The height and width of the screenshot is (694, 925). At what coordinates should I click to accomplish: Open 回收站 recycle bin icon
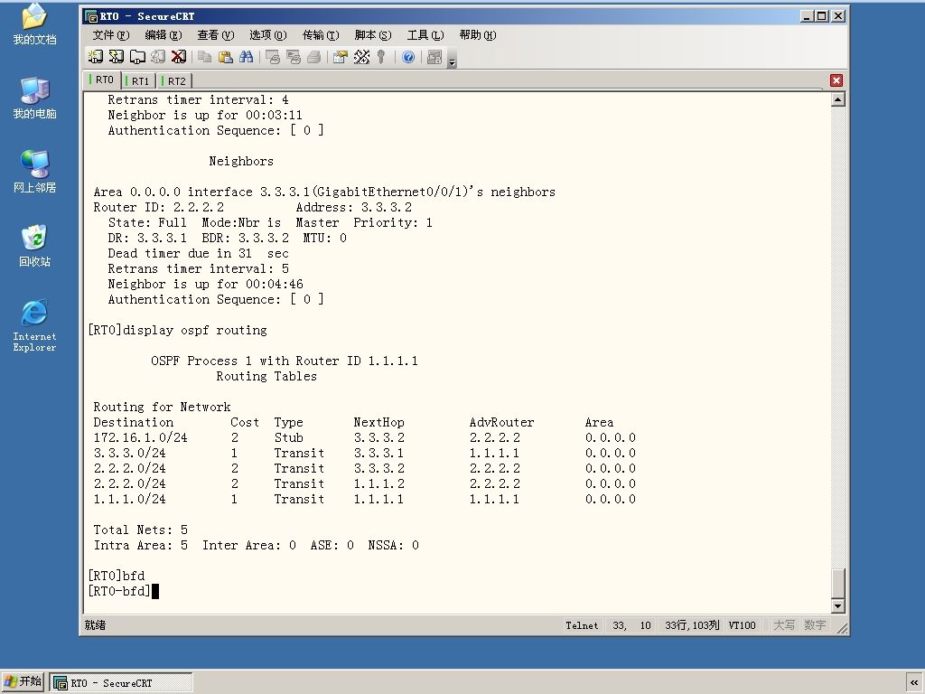click(x=35, y=246)
